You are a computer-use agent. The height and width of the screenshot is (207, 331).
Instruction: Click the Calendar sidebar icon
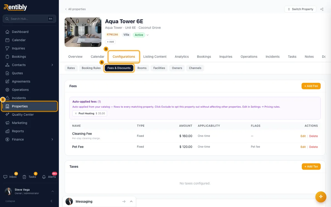tap(7, 40)
